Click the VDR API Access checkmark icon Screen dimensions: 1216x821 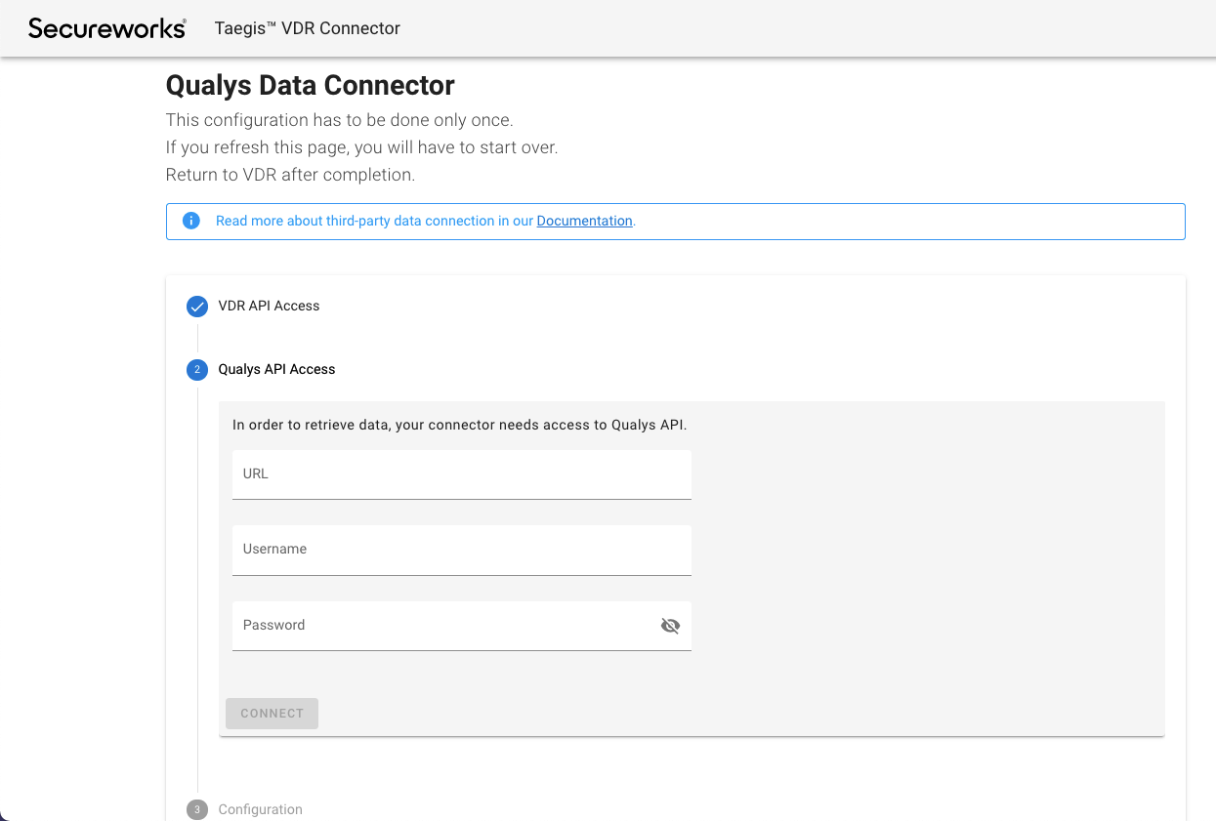pyautogui.click(x=197, y=307)
